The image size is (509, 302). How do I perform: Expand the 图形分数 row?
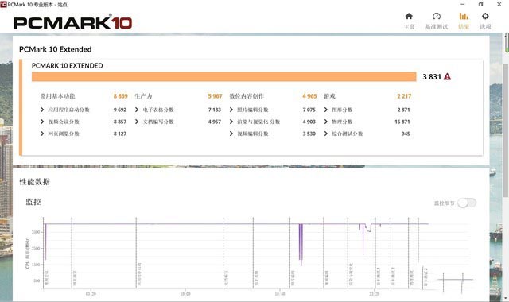click(x=326, y=110)
